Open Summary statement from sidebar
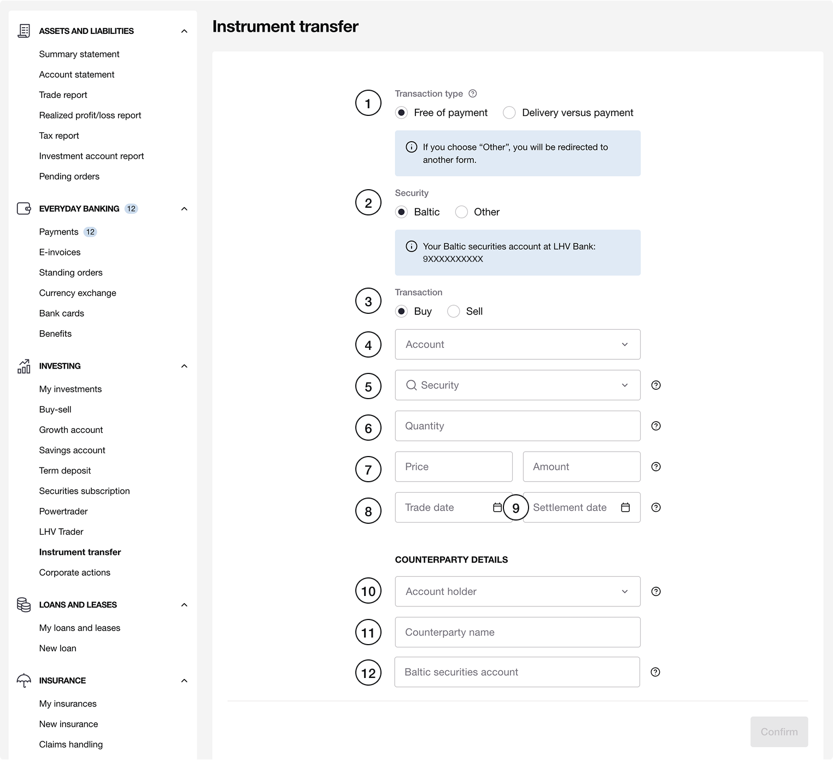This screenshot has height=760, width=833. point(79,54)
